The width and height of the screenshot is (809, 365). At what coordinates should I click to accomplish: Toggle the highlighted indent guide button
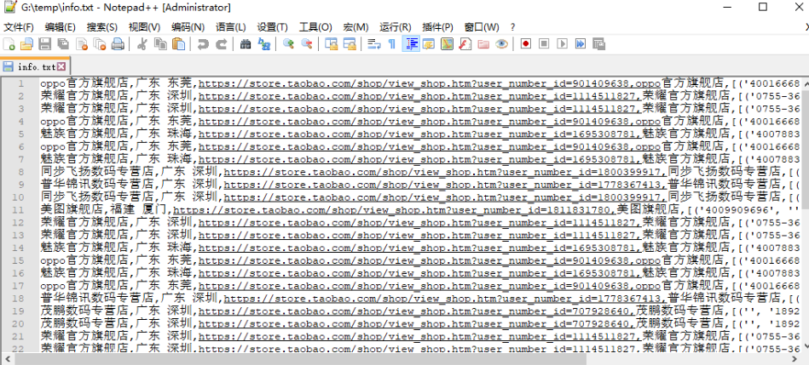[x=410, y=44]
